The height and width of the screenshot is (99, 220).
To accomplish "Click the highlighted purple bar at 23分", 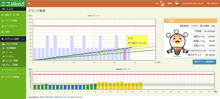I will (125, 54).
